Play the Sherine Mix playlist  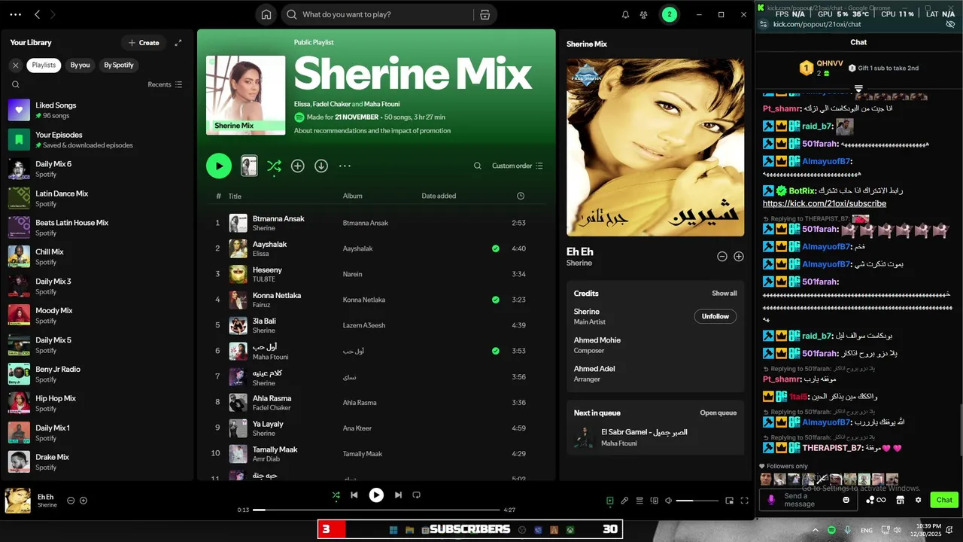click(219, 166)
